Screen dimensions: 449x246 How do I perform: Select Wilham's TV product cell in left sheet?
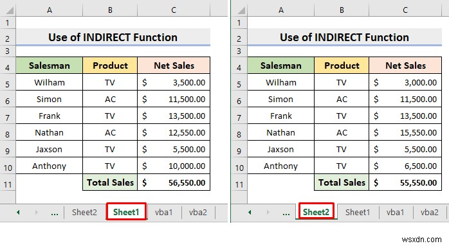pyautogui.click(x=110, y=82)
